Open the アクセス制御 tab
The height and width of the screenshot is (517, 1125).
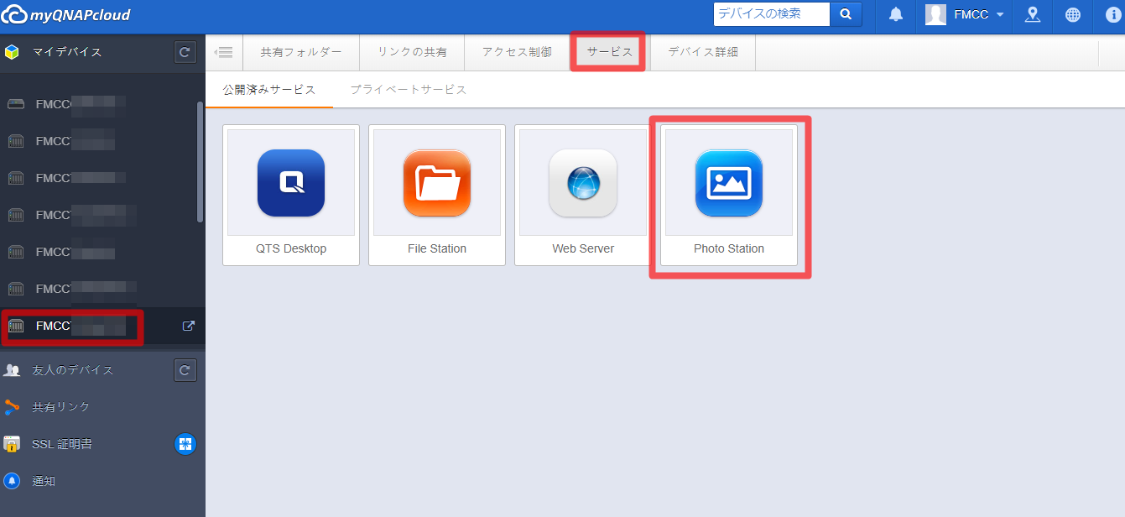click(x=517, y=52)
